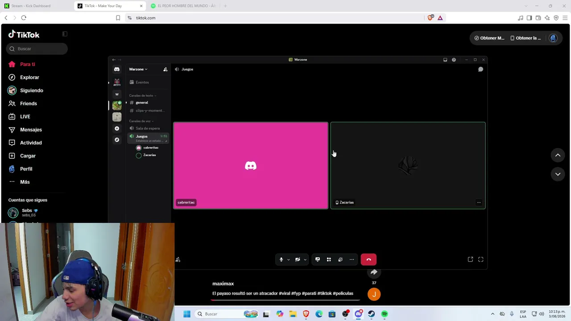Share the TikTok video

[x=374, y=272]
